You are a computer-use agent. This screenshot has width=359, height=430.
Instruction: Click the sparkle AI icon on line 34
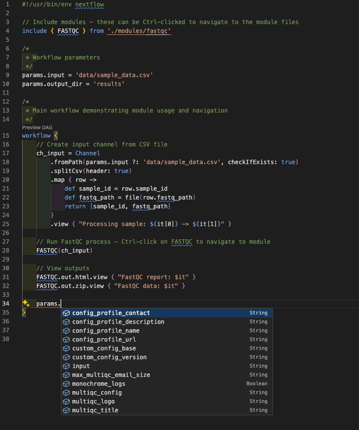tap(26, 303)
